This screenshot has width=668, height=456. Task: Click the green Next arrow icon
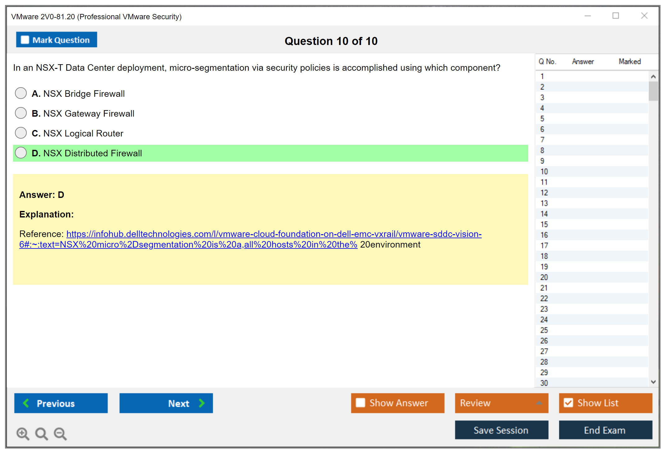tap(202, 403)
